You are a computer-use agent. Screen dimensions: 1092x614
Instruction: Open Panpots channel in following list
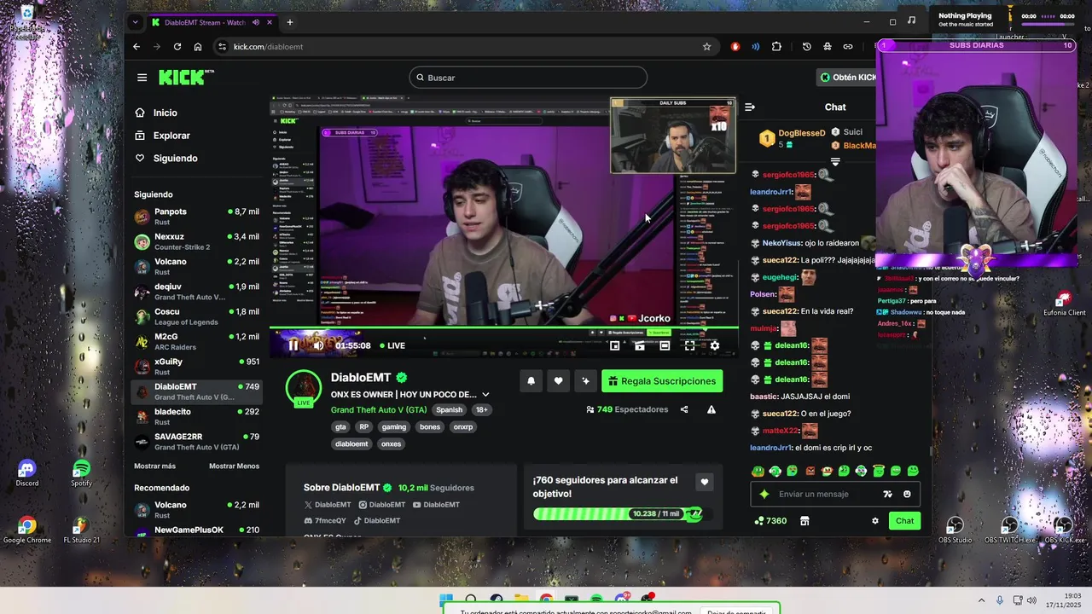197,217
